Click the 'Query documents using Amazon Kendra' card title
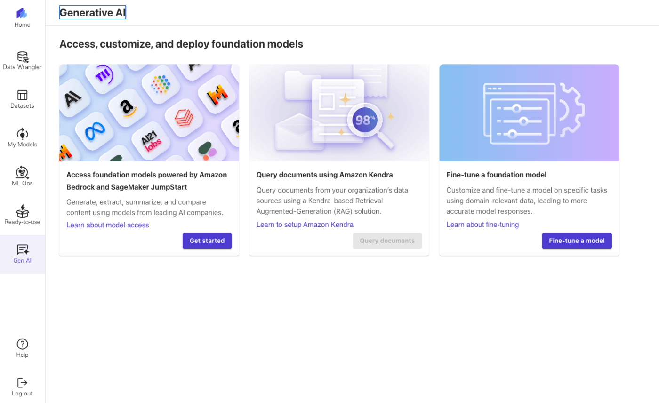This screenshot has height=403, width=659. coord(324,175)
